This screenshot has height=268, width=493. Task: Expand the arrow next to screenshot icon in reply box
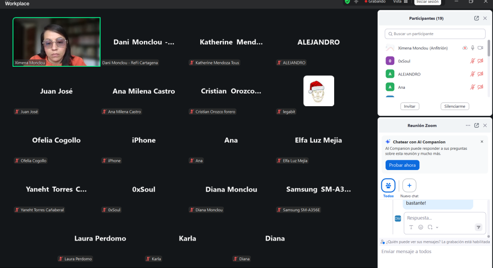click(x=437, y=227)
